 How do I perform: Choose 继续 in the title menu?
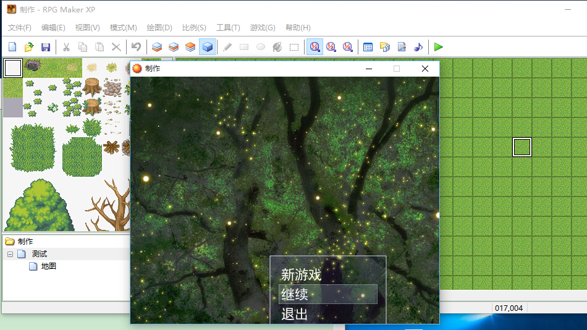point(295,294)
